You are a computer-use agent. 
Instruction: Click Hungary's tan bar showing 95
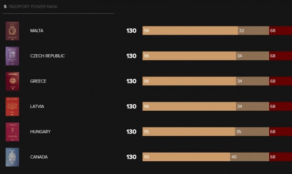188,132
